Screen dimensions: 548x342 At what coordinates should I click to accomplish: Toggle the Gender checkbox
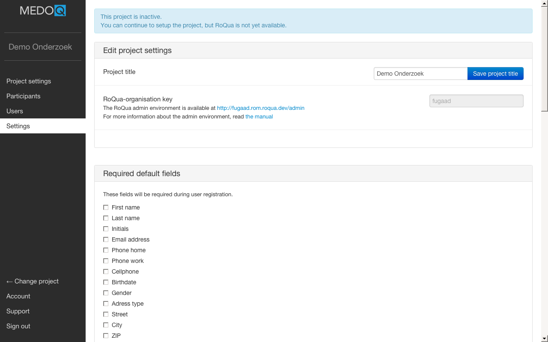tap(106, 293)
